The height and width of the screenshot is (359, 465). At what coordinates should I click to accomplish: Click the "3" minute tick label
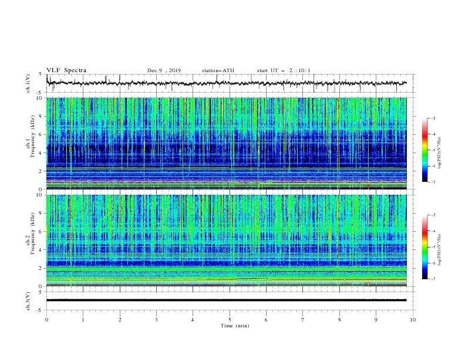[156, 320]
